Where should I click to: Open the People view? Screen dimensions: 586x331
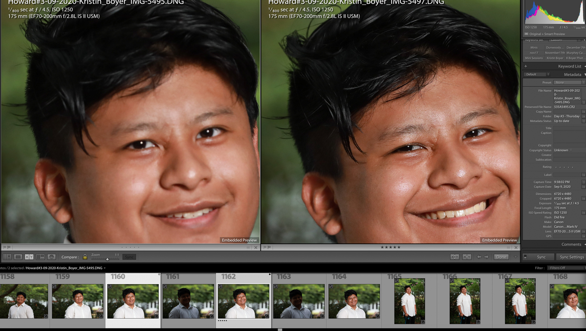click(x=52, y=257)
